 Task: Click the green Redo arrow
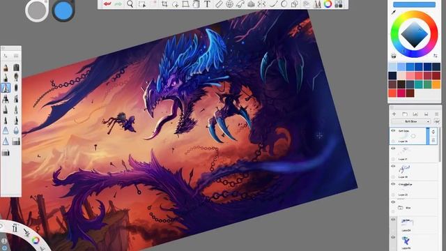tap(118, 4)
